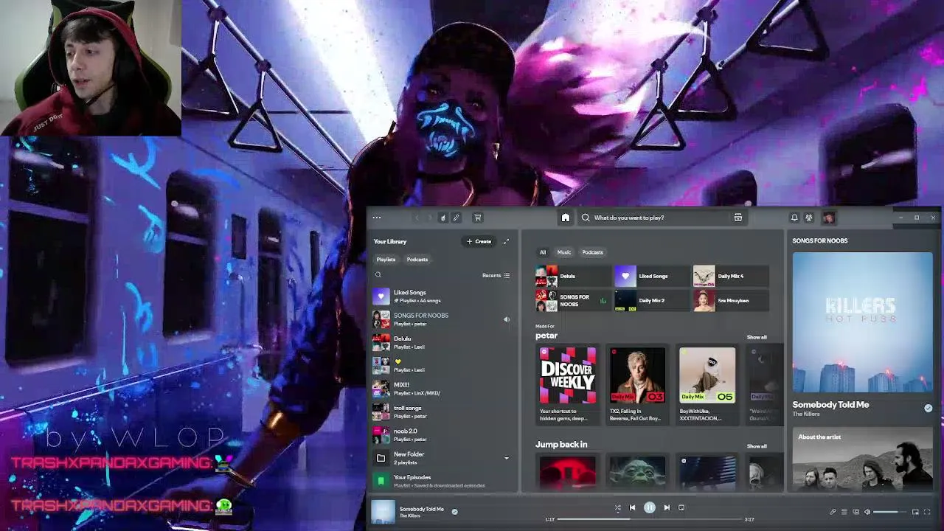Toggle repeat mode
944x531 pixels.
681,507
